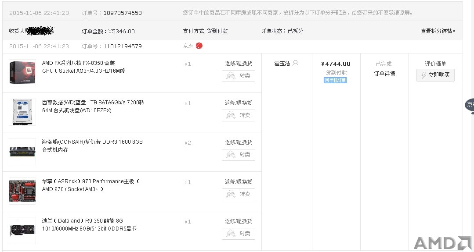Screen dimensions: 474x252
Task: Open the 西部数据(WD)蓝盘 1TB product title
Action: (x=93, y=106)
